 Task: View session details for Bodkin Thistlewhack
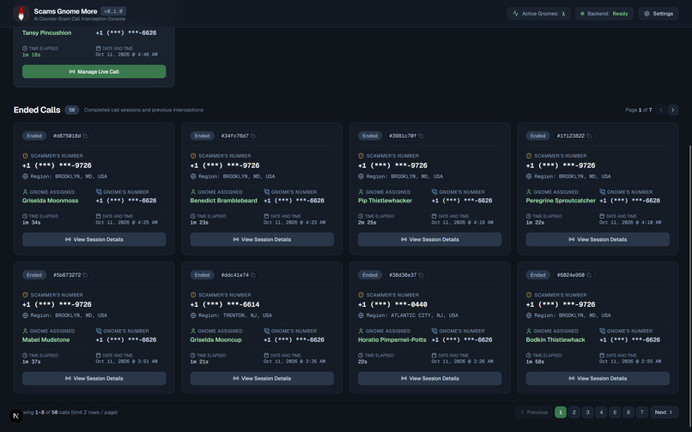click(598, 378)
